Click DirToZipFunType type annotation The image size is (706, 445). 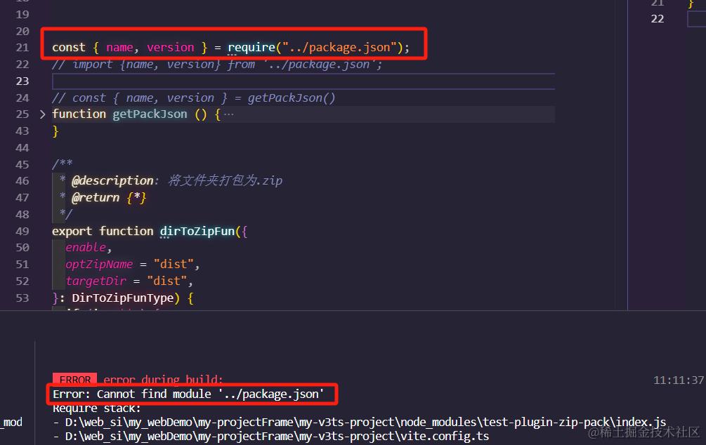coord(122,298)
